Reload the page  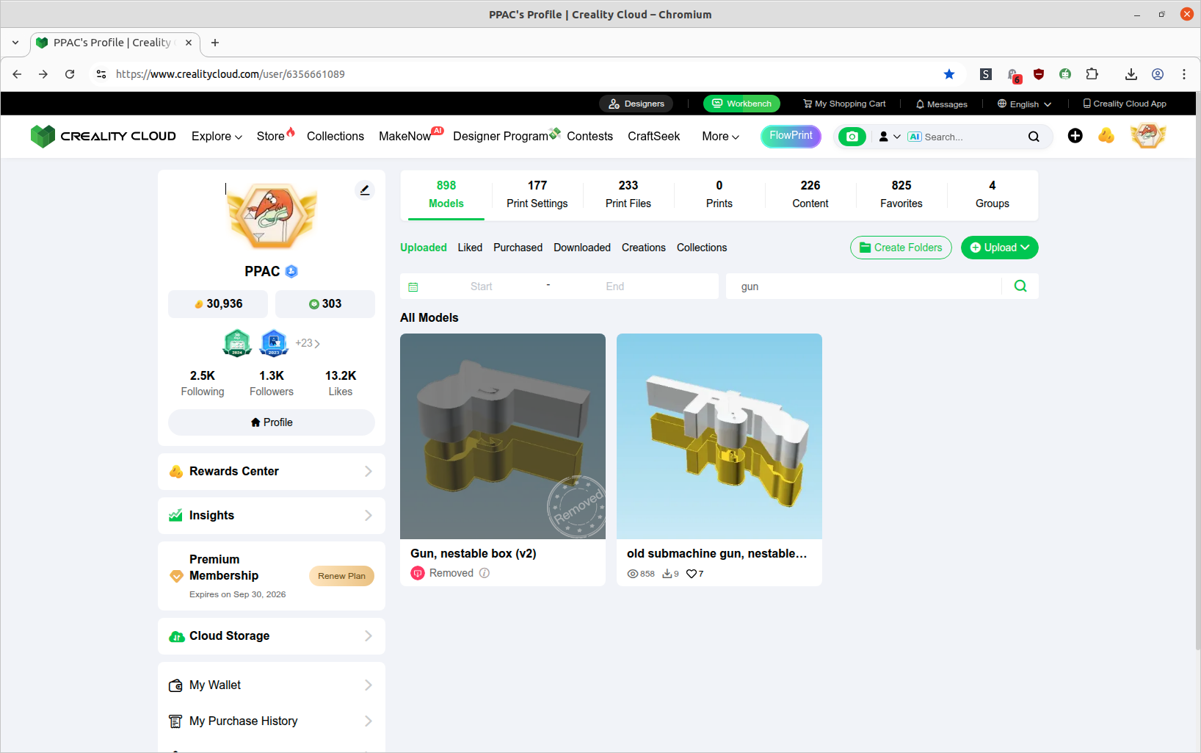[x=70, y=74]
